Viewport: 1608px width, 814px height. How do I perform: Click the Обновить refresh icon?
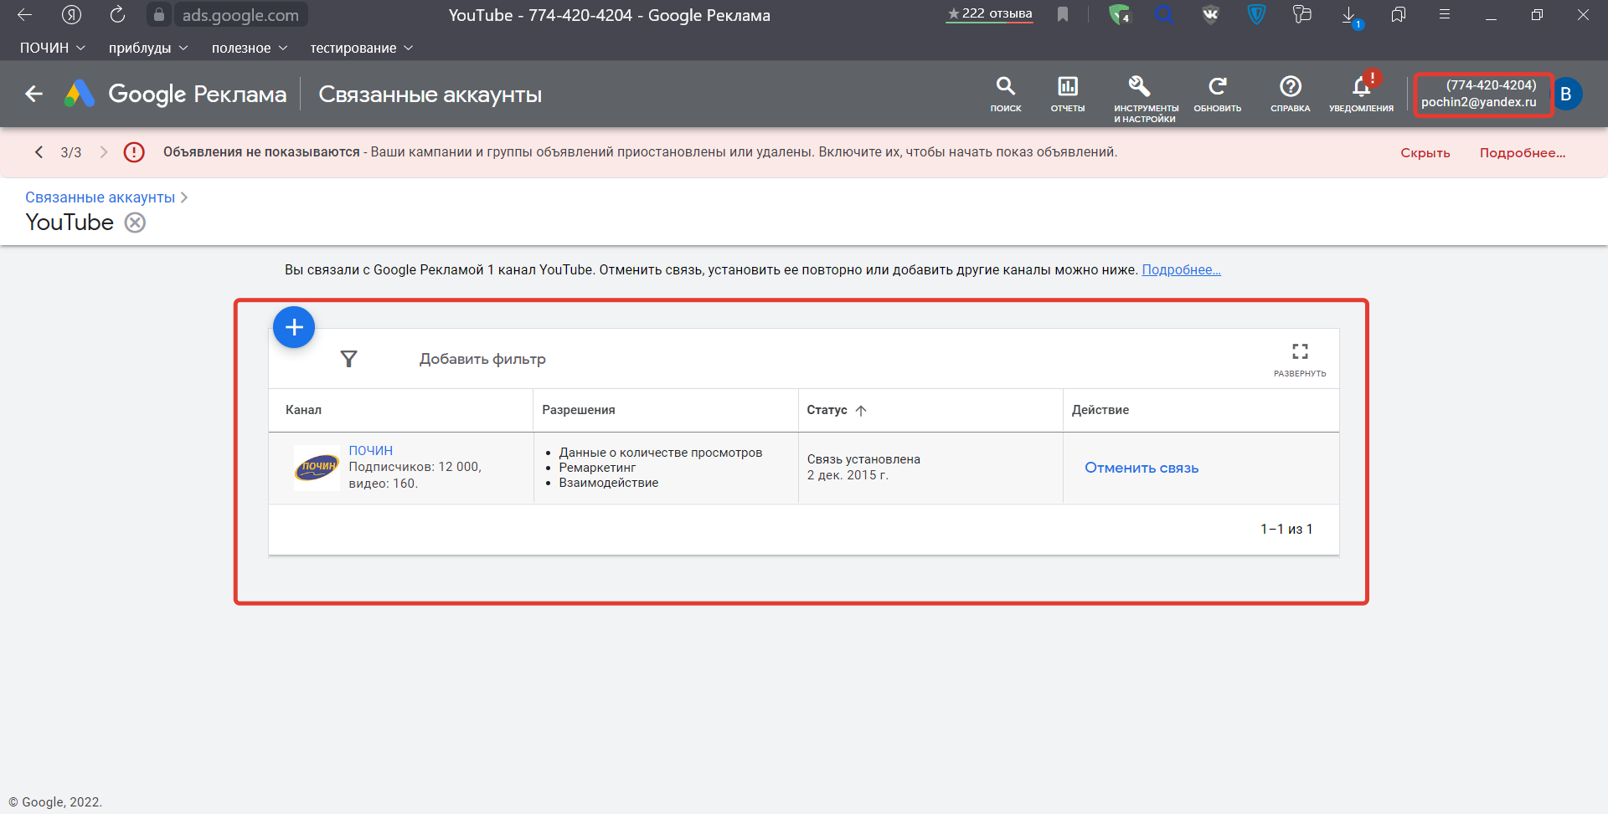(1218, 94)
